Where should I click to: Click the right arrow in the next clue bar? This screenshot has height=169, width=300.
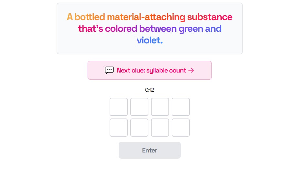coord(191,70)
